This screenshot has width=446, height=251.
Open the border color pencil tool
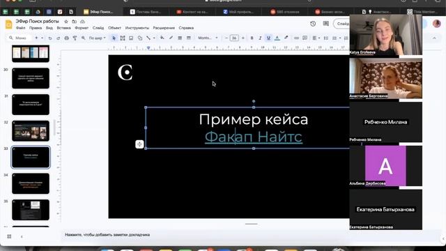171,38
